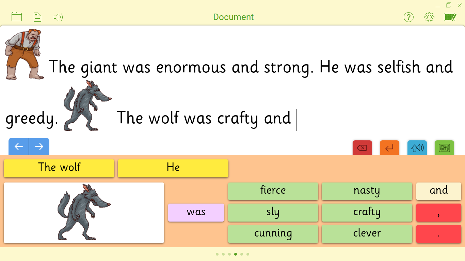Select the word 'fierce'
The width and height of the screenshot is (465, 261).
(273, 191)
